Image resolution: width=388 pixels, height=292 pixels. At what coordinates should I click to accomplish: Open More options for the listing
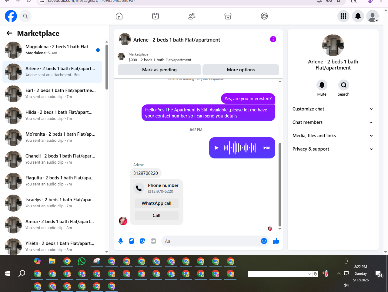coord(241,70)
